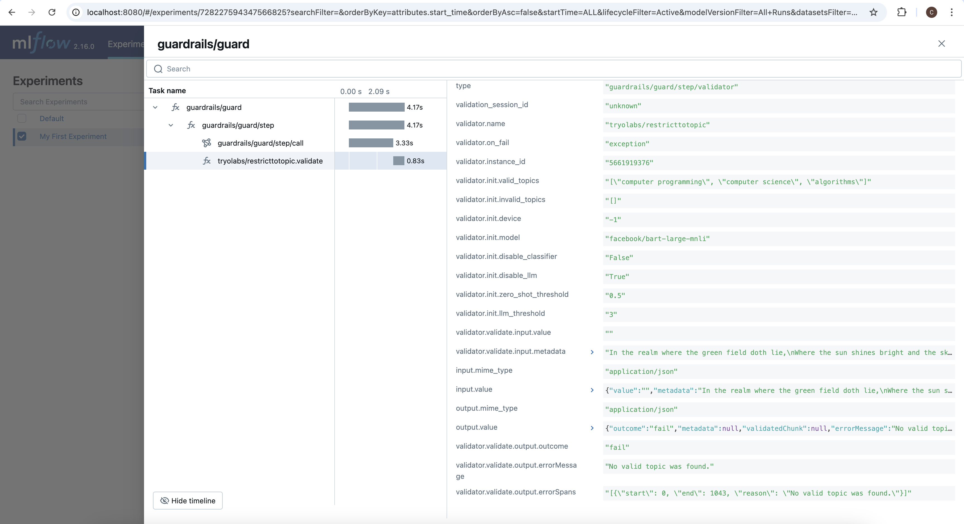Image resolution: width=964 pixels, height=524 pixels.
Task: Select the tryolabs/restricttotopic.validate task
Action: click(x=270, y=160)
